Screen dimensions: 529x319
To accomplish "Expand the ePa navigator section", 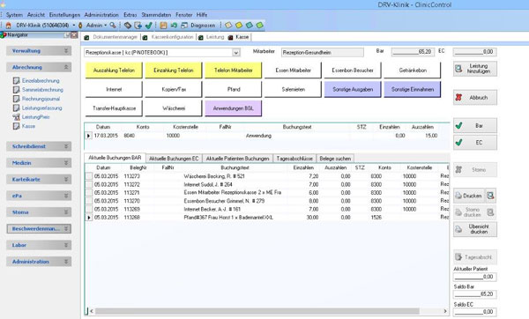I will tap(66, 196).
